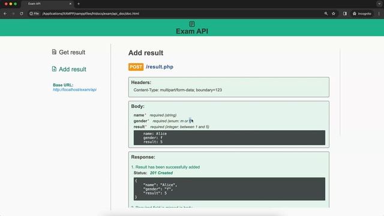
Task: Open the zoom magnifier icon in the address bar
Action: pos(326,14)
